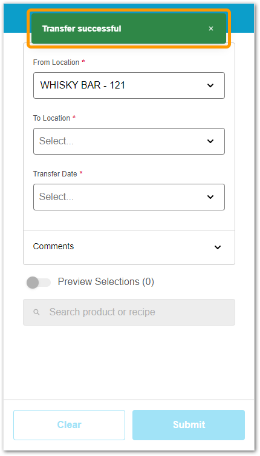Open From Location chevron arrow
The height and width of the screenshot is (456, 260).
point(210,85)
